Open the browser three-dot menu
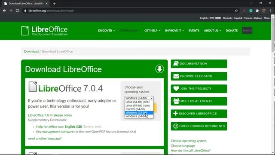275x155 pixels. [x=270, y=11]
